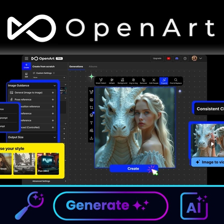Viewport: 224px width, 224px height.
Task: Select the Stock style thumbnail
Action: (x=6, y=164)
